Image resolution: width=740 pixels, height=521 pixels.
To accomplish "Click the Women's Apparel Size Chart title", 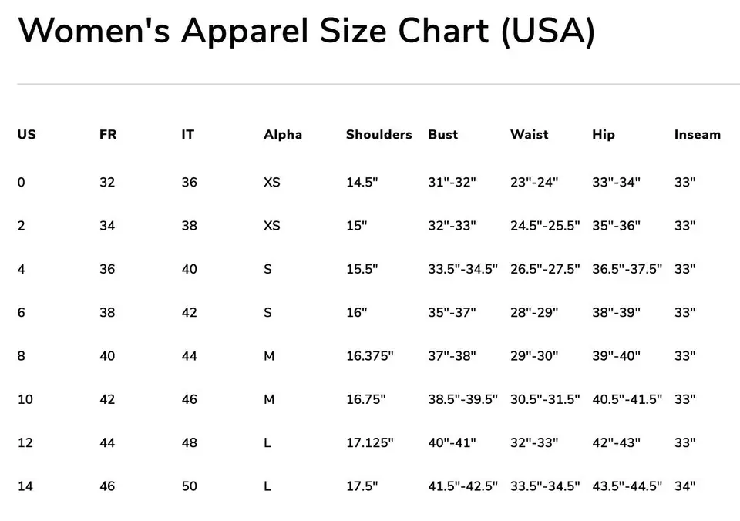I will (306, 32).
